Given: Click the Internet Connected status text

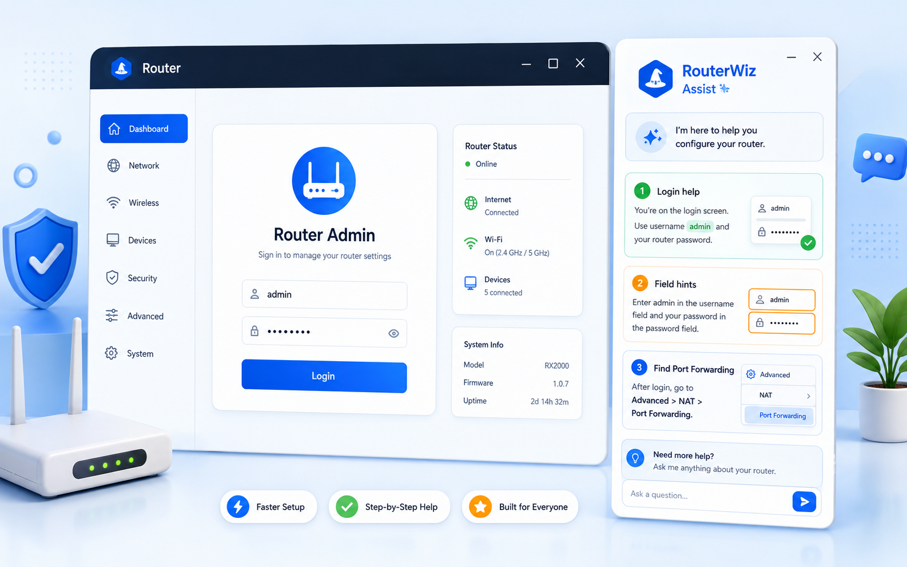Looking at the screenshot, I should [502, 213].
